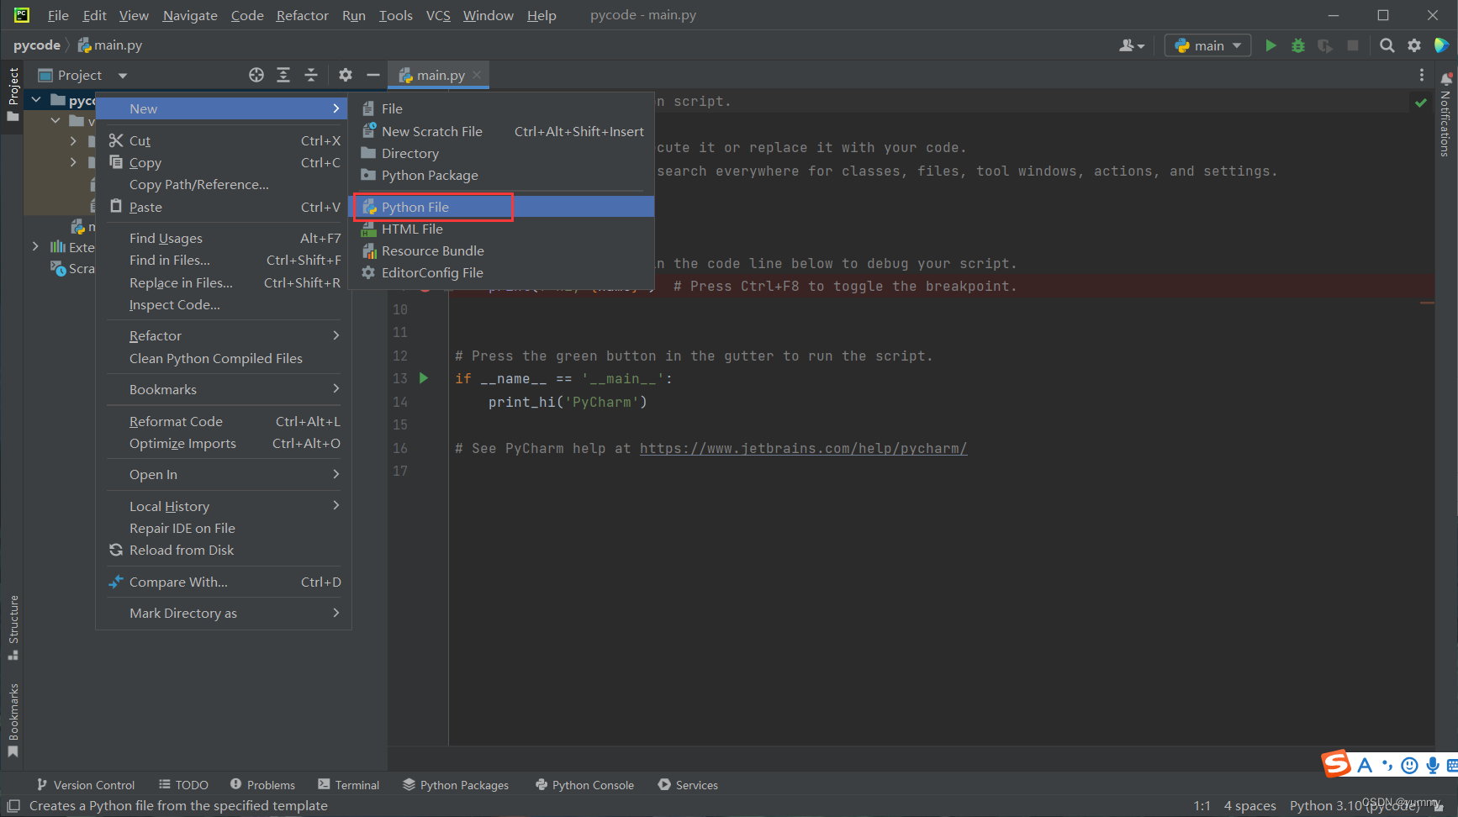Open Bookmarks tool window from left sidebar
The image size is (1458, 817).
pyautogui.click(x=13, y=721)
